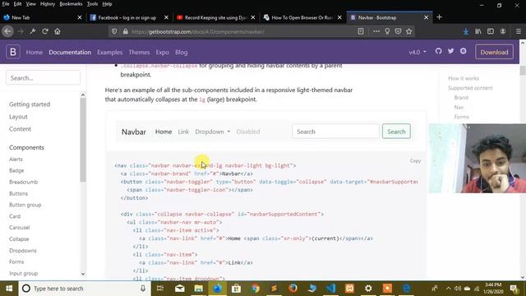Bookmark this page with the star icon

point(408,31)
